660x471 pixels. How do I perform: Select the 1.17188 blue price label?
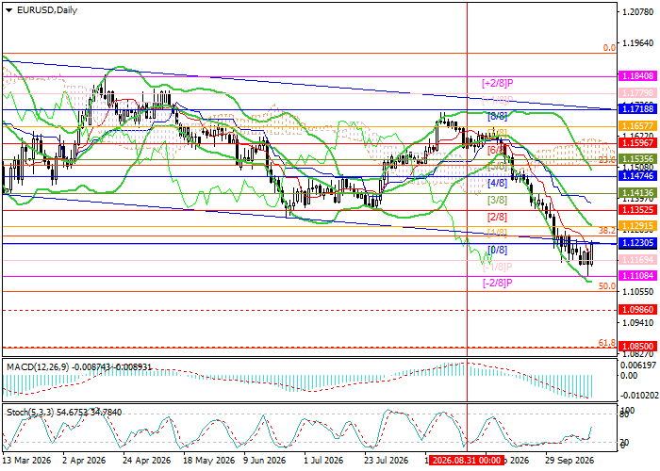pyautogui.click(x=637, y=109)
